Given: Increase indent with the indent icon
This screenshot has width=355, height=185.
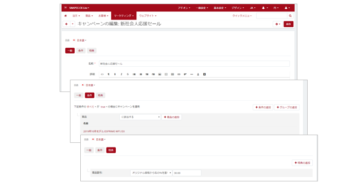Looking at the screenshot, I should (153, 74).
